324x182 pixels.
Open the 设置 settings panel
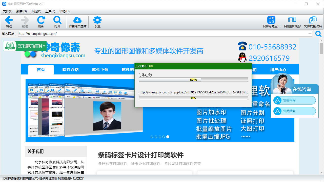point(97,21)
